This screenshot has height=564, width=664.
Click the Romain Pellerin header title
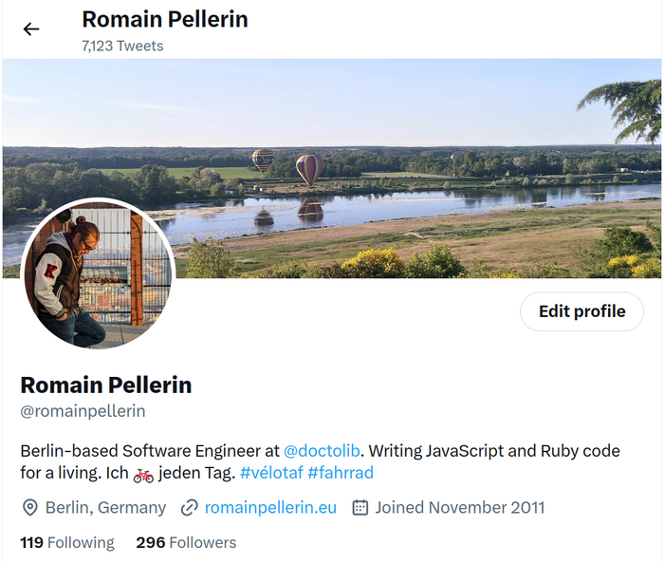[165, 20]
